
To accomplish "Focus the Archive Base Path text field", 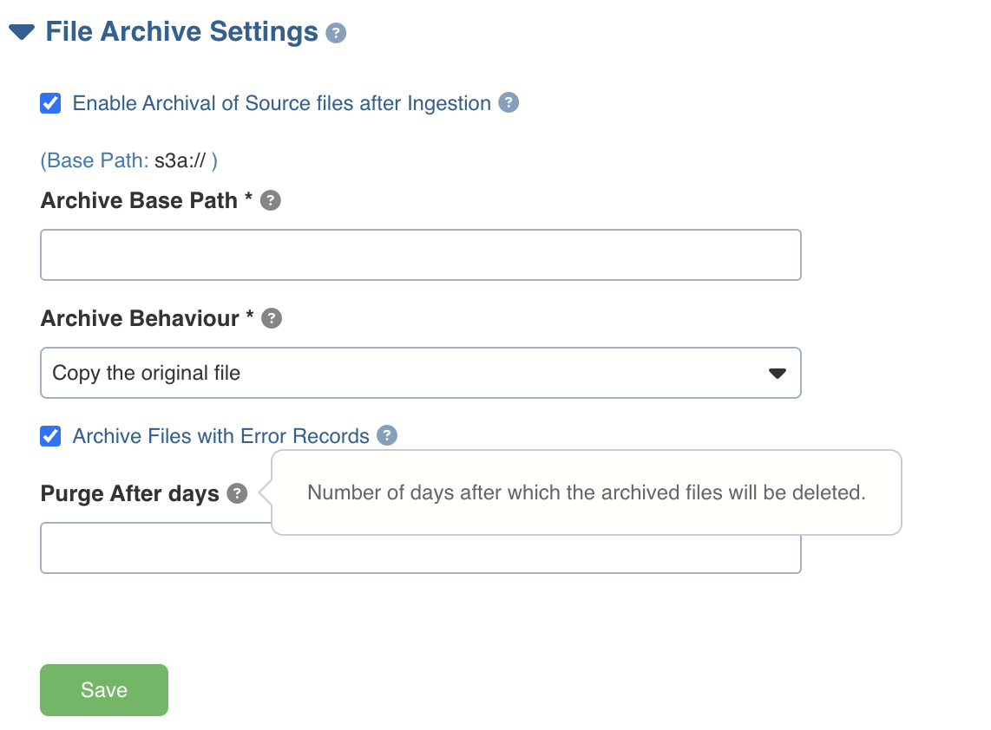I will pyautogui.click(x=420, y=255).
